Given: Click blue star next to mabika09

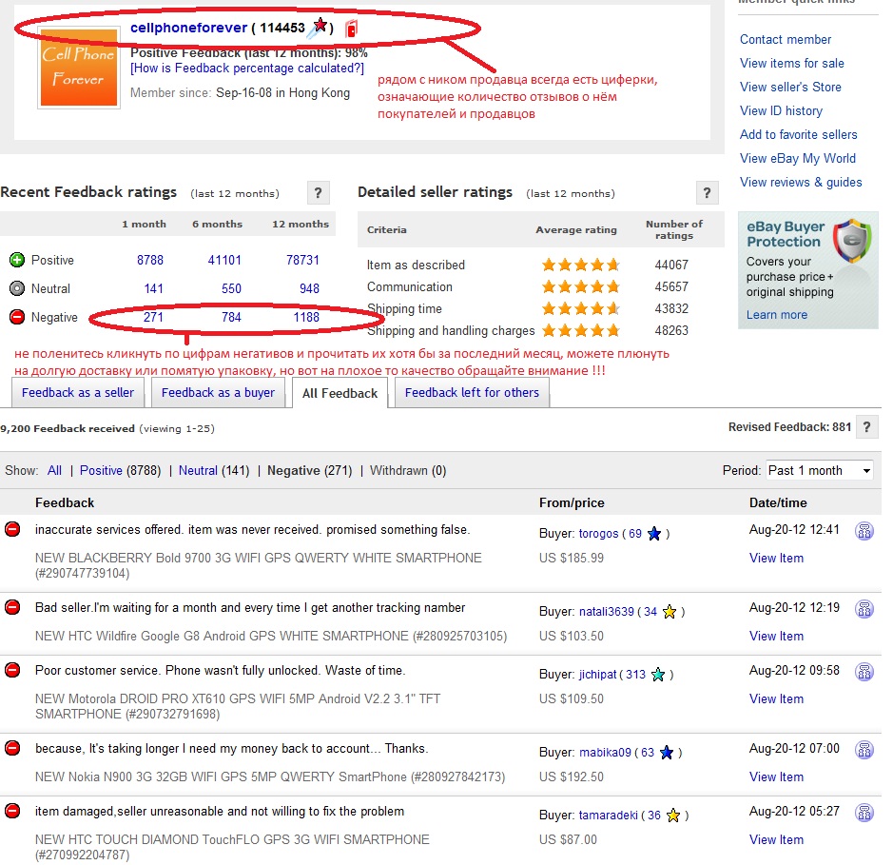Looking at the screenshot, I should pos(667,753).
